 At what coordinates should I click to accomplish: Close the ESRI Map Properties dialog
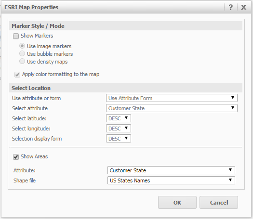tap(244, 7)
